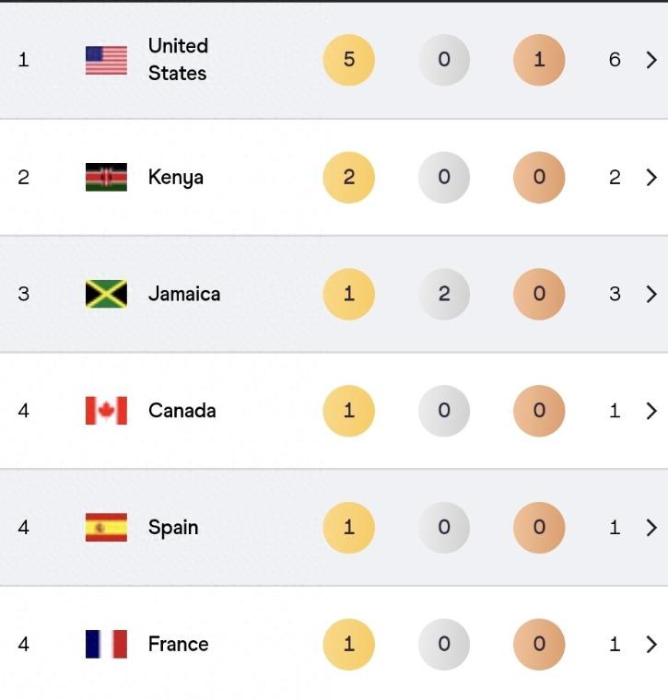Click the United States flag icon

106,60
